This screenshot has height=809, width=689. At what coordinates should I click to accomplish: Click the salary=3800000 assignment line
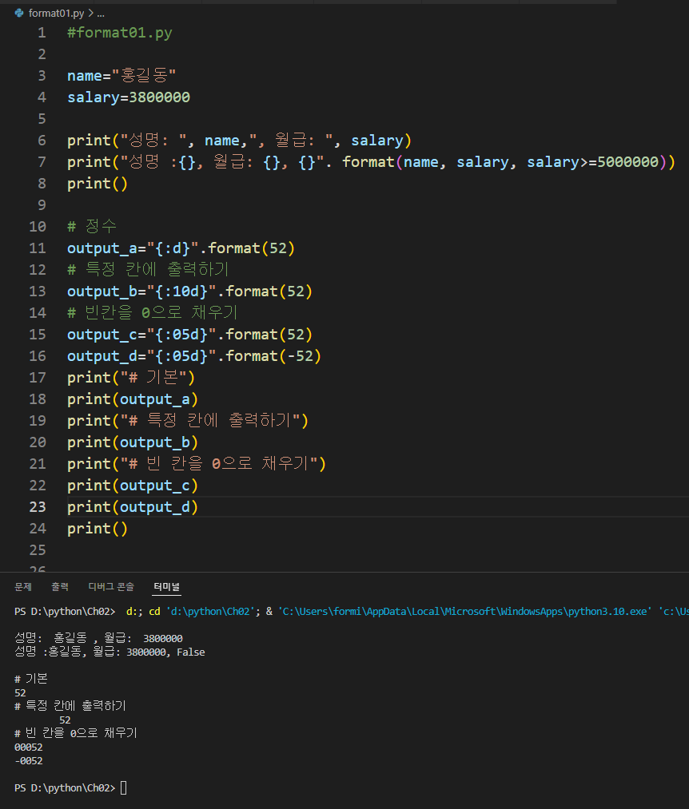129,97
